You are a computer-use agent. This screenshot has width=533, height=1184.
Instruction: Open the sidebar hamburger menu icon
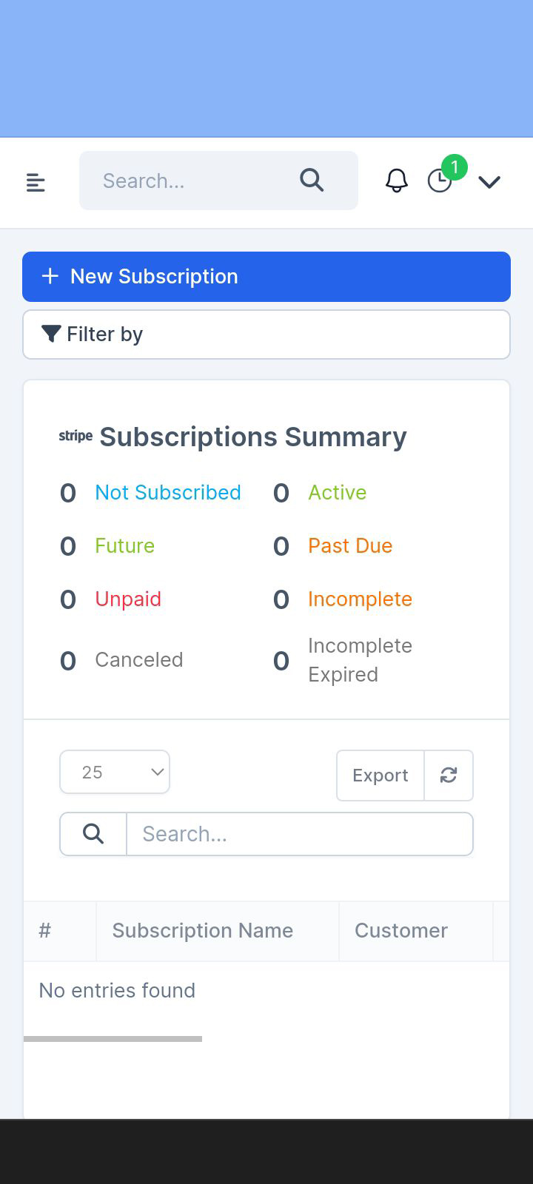(x=36, y=182)
